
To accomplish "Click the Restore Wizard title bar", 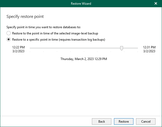I will (x=81, y=4).
